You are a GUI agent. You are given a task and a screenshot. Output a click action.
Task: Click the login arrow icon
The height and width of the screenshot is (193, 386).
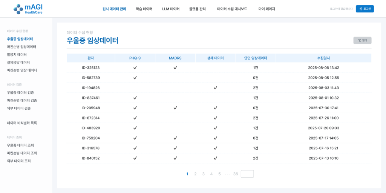pos(361,9)
